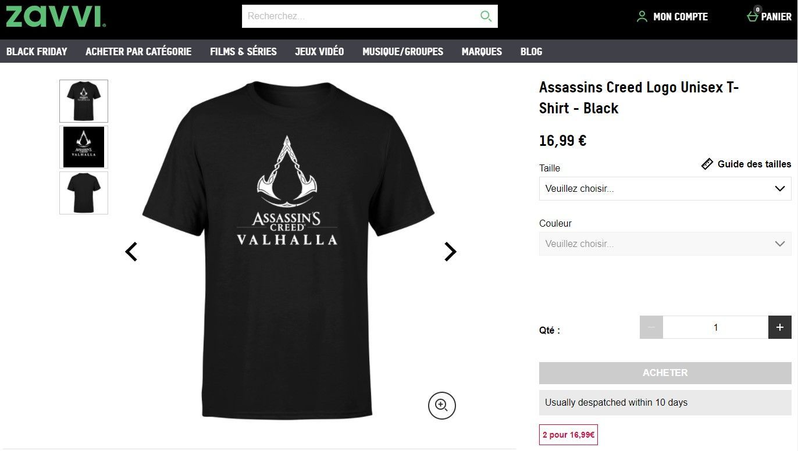Go to Zavvi homepage logo

[x=56, y=17]
